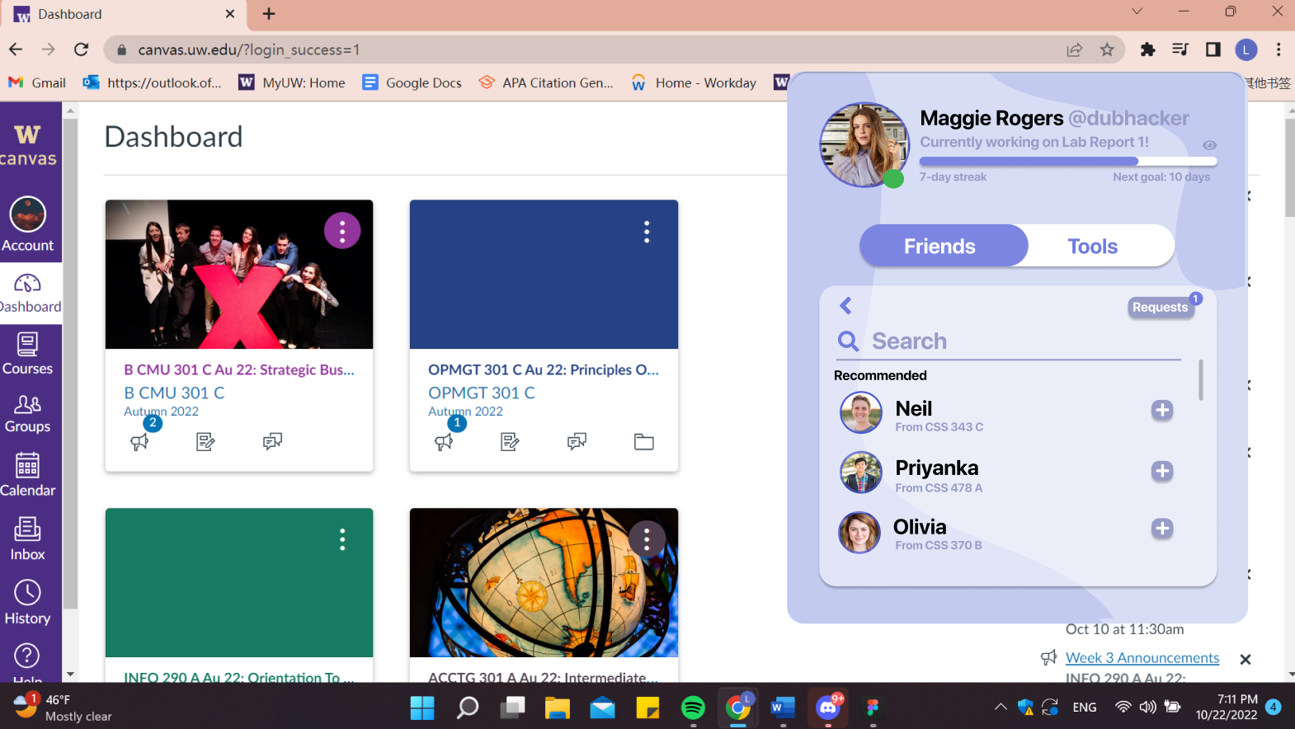The height and width of the screenshot is (729, 1295).
Task: Open B CMU 301 C course title link
Action: point(239,369)
